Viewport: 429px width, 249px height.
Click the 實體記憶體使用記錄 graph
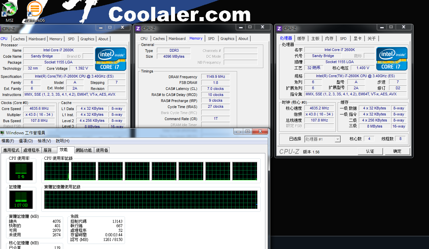click(151, 200)
